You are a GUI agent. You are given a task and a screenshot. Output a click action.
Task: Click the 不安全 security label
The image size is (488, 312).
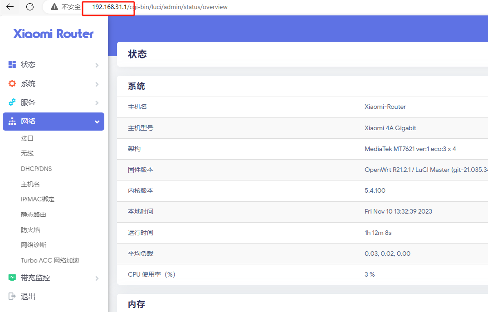click(x=71, y=7)
